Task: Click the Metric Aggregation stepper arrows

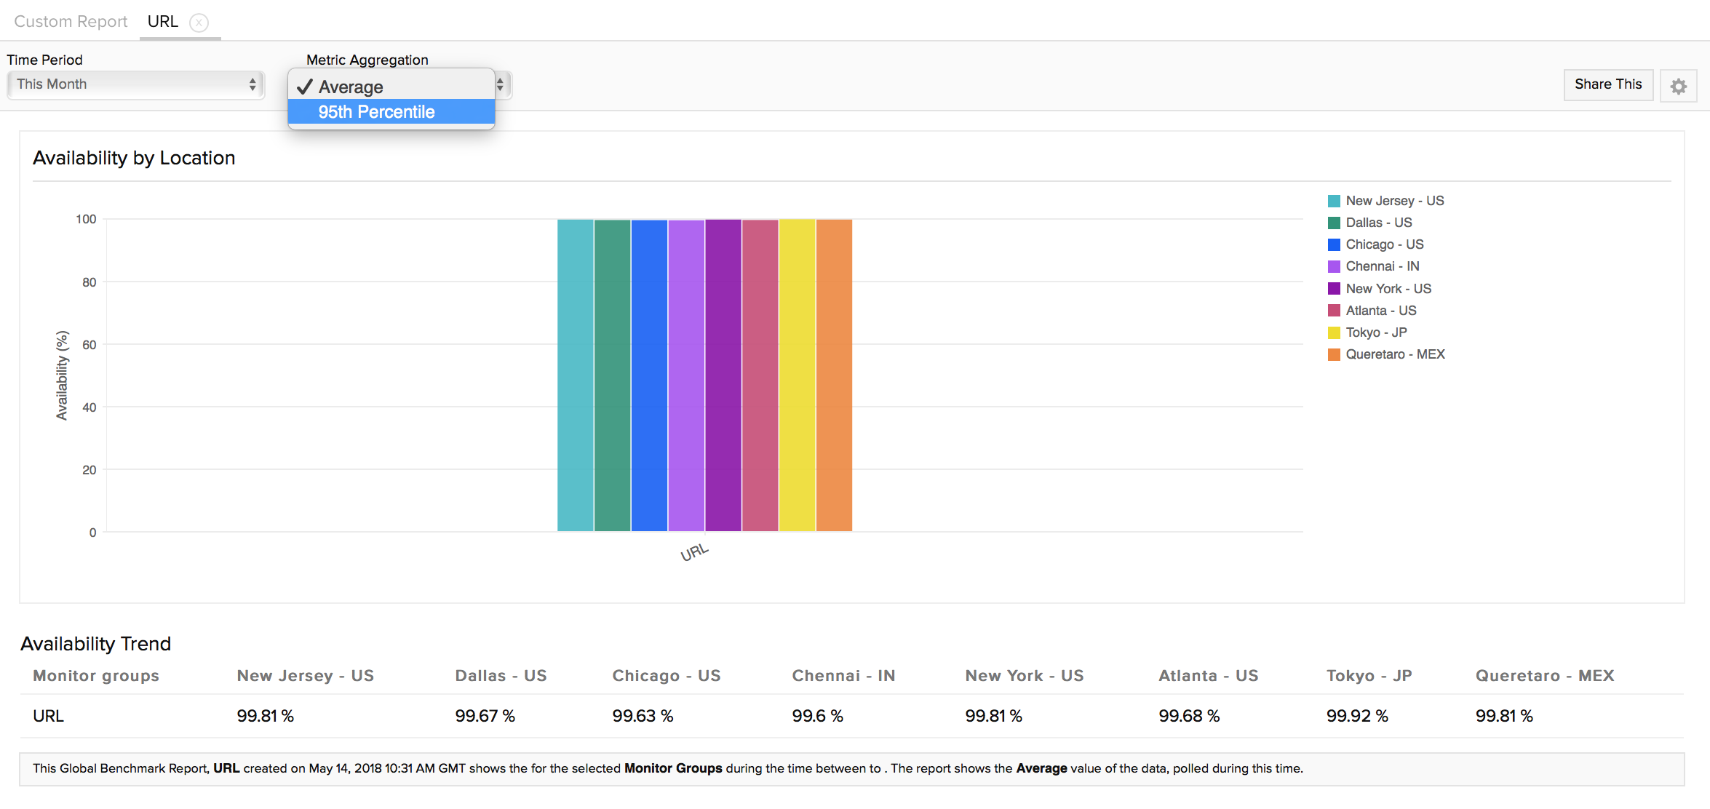Action: pos(501,85)
